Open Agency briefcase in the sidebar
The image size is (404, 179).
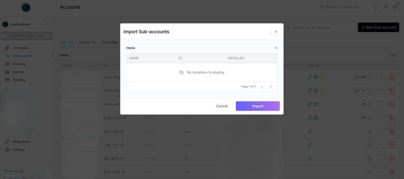click(x=8, y=72)
